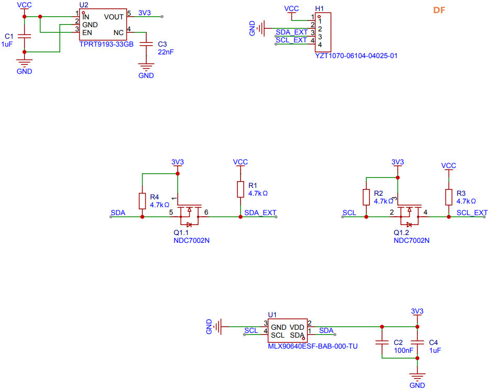Screen dimensions: 490x391
Task: Select resistor R4 on the SDA line
Action: (x=142, y=202)
